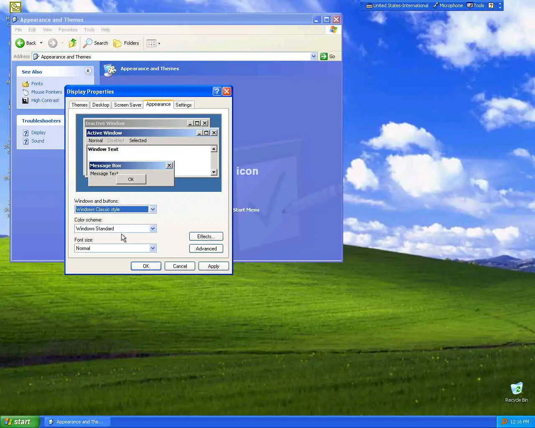Open the Views button dropdown arrow

(x=159, y=43)
